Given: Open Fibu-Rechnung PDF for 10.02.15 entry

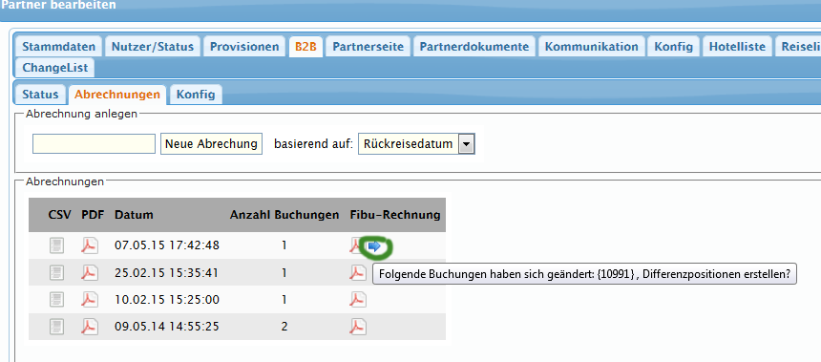Looking at the screenshot, I should point(358,300).
